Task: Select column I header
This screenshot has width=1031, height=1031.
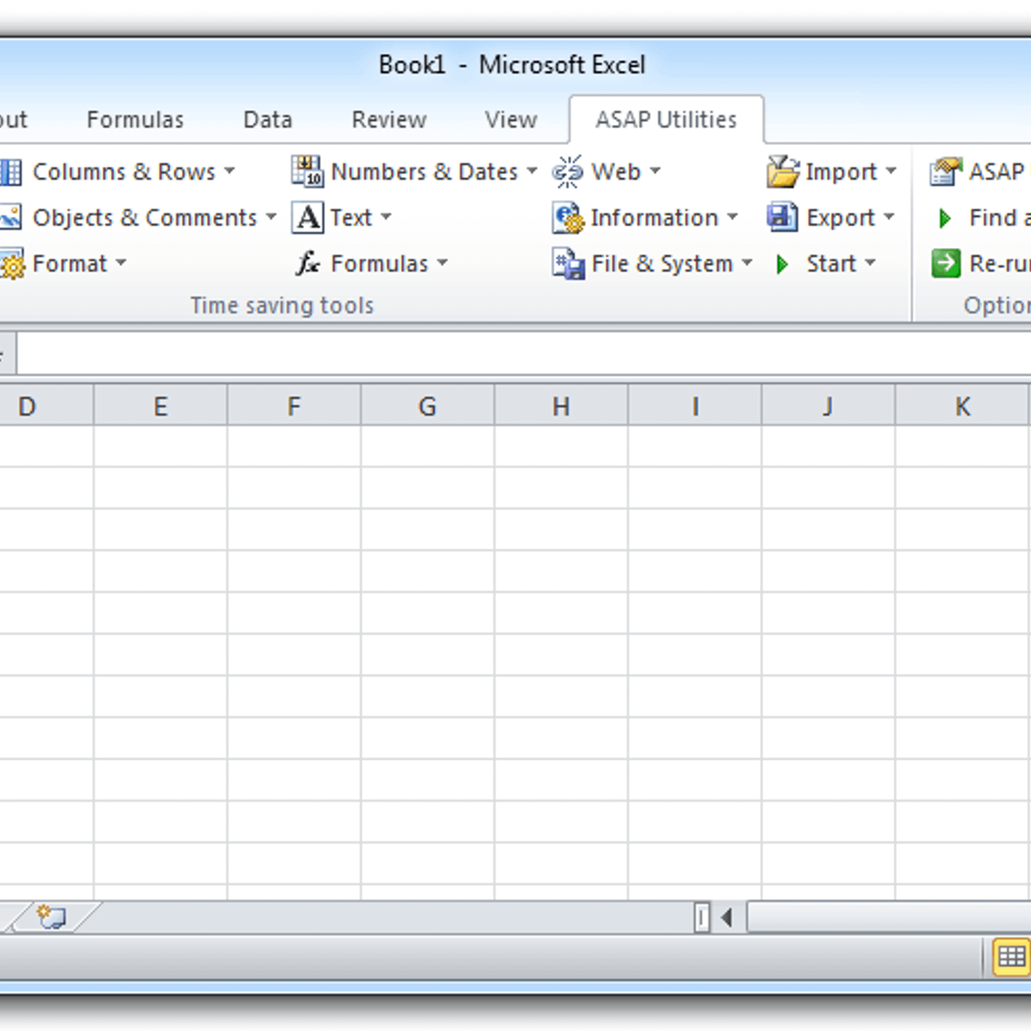Action: (695, 406)
